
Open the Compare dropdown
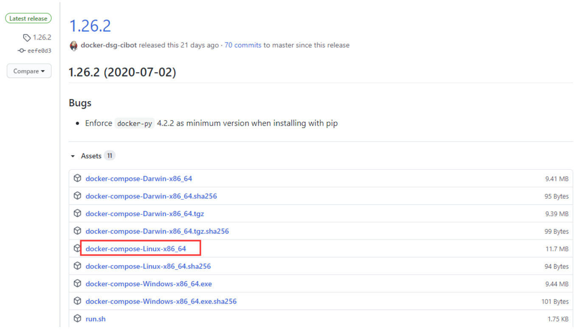tap(29, 71)
